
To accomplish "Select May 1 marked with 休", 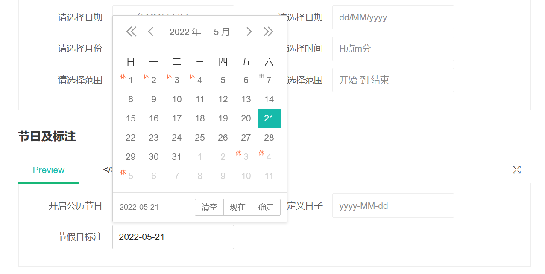I will coord(130,80).
